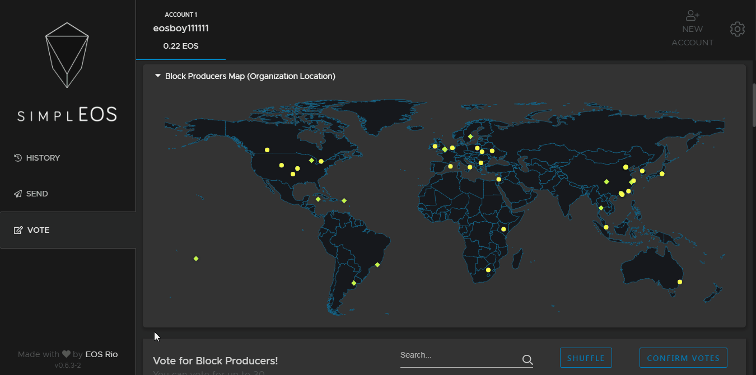Click the producer marker in Korea
This screenshot has width=756, height=375.
642,171
